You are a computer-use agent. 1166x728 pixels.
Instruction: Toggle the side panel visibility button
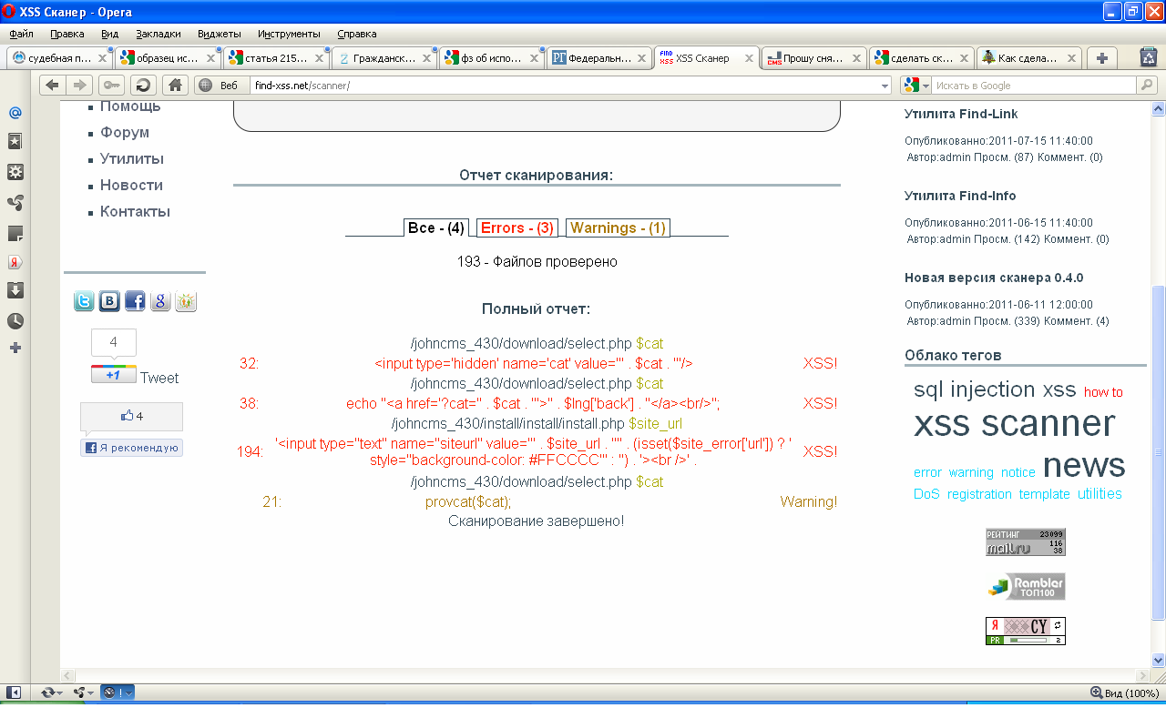tap(14, 693)
